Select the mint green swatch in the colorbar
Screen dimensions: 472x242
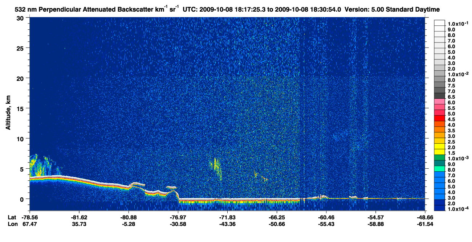tap(440, 169)
